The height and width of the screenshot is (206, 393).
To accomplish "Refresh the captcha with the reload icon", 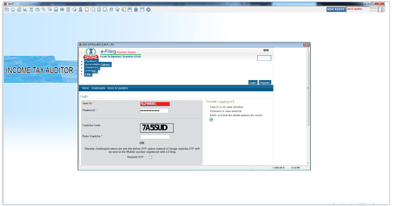I will (211, 120).
